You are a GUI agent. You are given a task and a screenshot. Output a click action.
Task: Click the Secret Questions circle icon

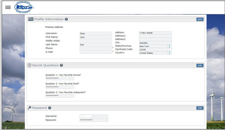[x=29, y=65]
